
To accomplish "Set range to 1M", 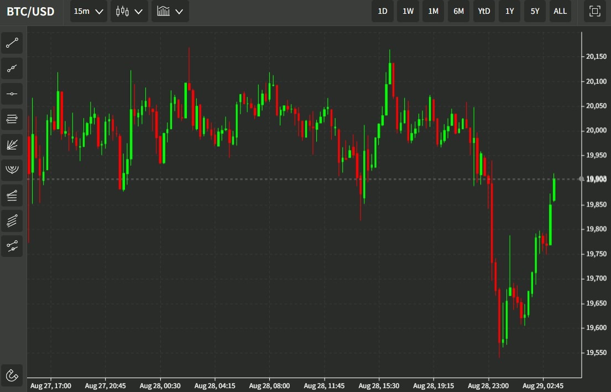I will pos(434,12).
